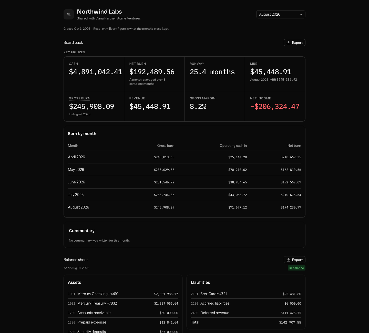Viewport: 369px width, 333px height.
Task: Select the Cash value $4,891,042.41
Action: 96,72
